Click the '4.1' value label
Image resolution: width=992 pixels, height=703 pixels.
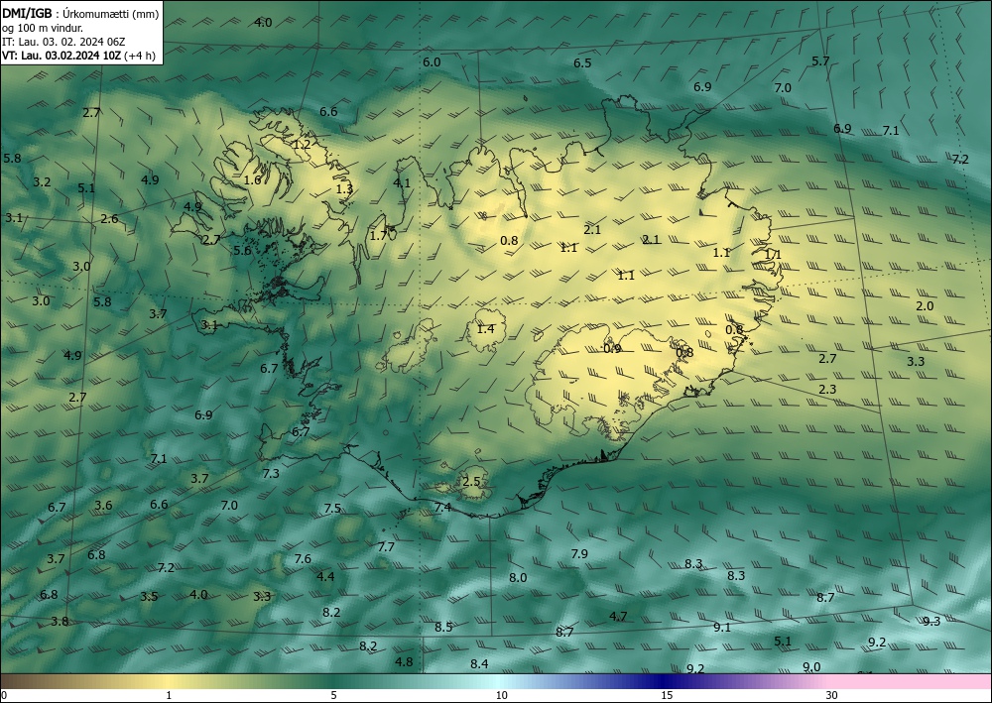pyautogui.click(x=402, y=182)
